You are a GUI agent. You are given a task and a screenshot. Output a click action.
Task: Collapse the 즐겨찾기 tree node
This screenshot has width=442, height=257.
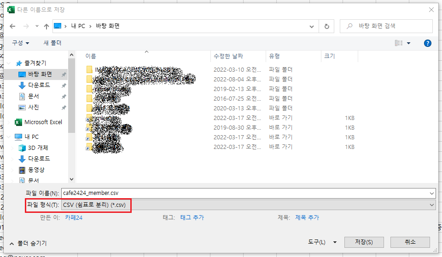tap(9, 63)
